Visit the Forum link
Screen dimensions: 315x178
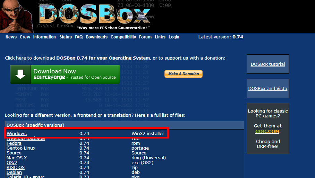coord(145,37)
